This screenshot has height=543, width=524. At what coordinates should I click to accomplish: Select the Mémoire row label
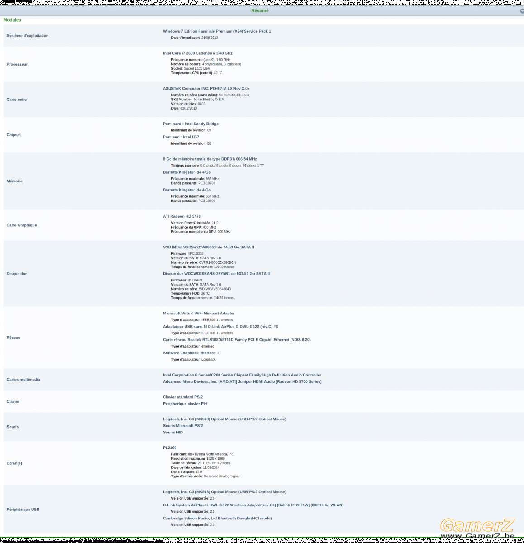[14, 181]
